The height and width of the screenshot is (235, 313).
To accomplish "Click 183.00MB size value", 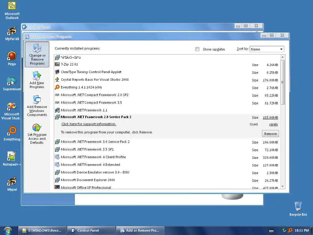I will click(270, 117).
